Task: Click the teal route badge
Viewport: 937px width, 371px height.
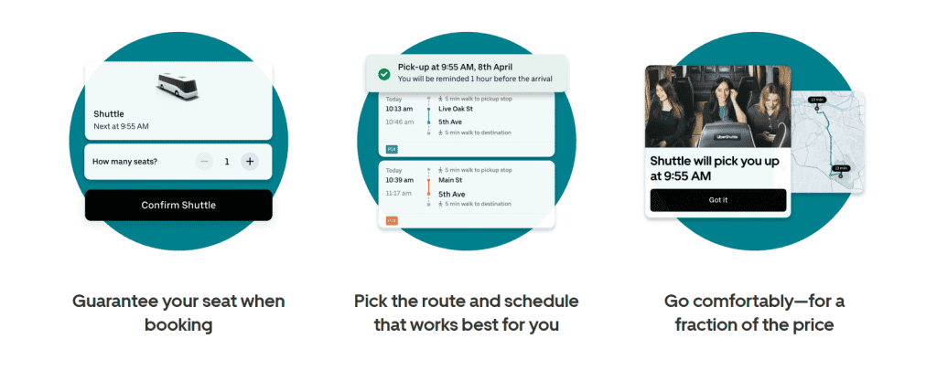Action: click(392, 149)
